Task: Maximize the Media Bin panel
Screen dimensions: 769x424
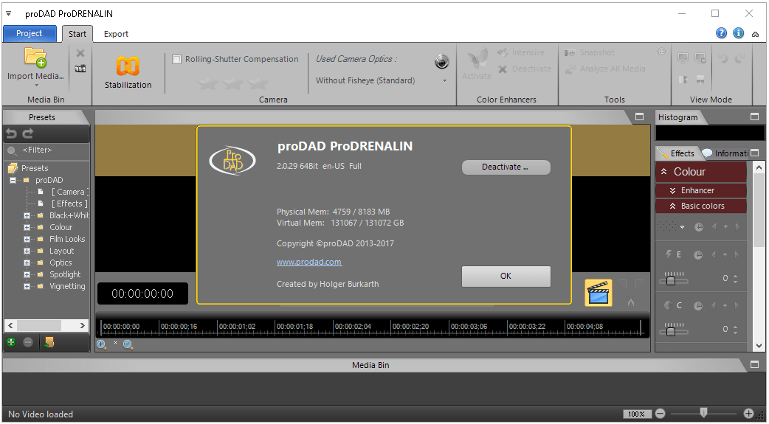Action: pyautogui.click(x=754, y=365)
